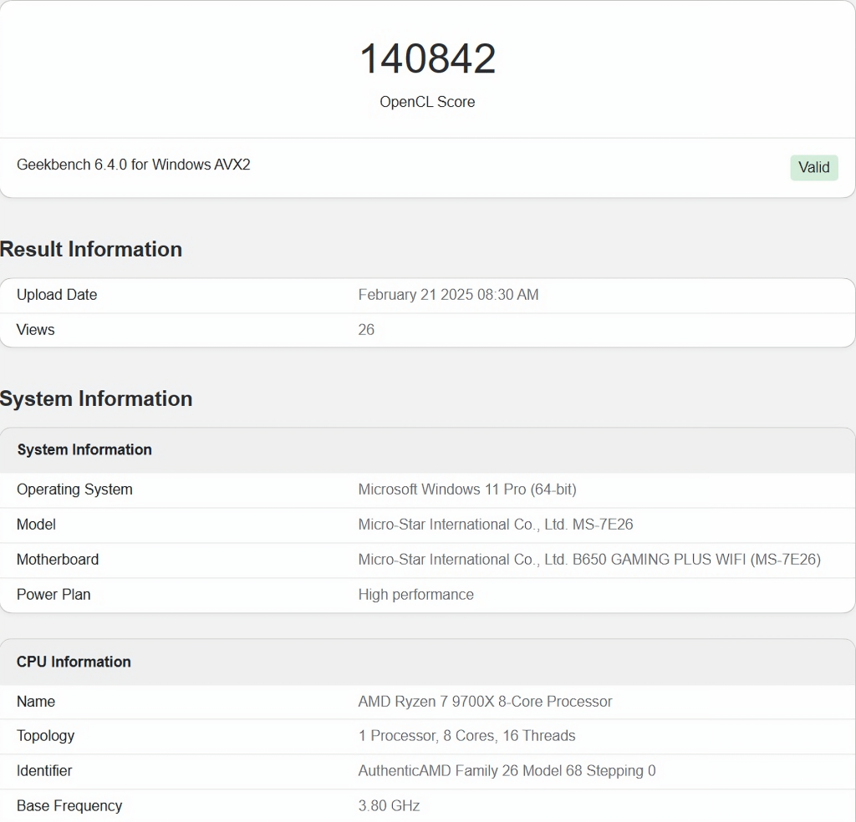The image size is (856, 822).
Task: Click the large System Information section heading
Action: [96, 398]
